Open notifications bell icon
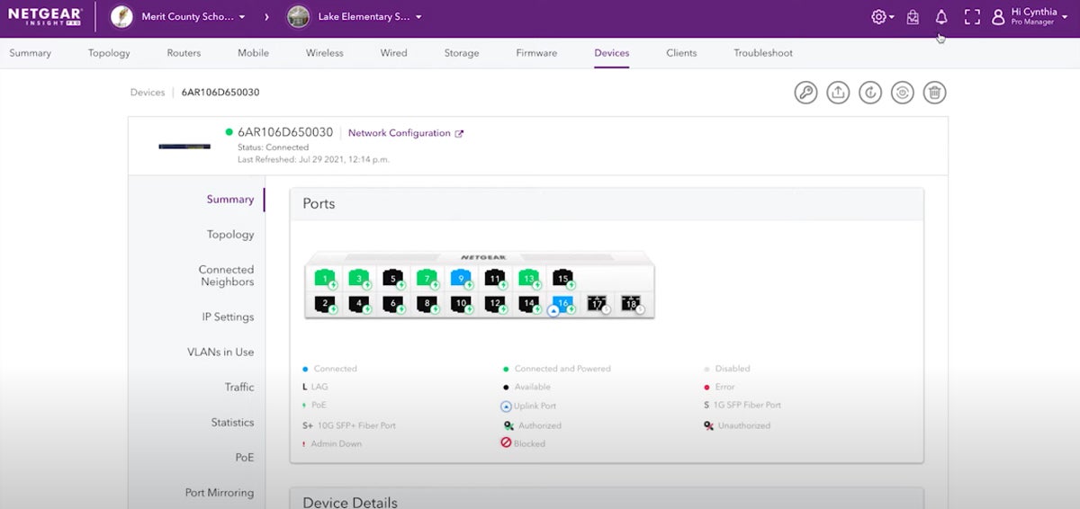Image resolution: width=1080 pixels, height=509 pixels. click(941, 17)
